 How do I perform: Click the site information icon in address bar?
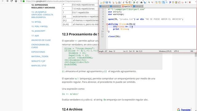[x=21, y=1]
